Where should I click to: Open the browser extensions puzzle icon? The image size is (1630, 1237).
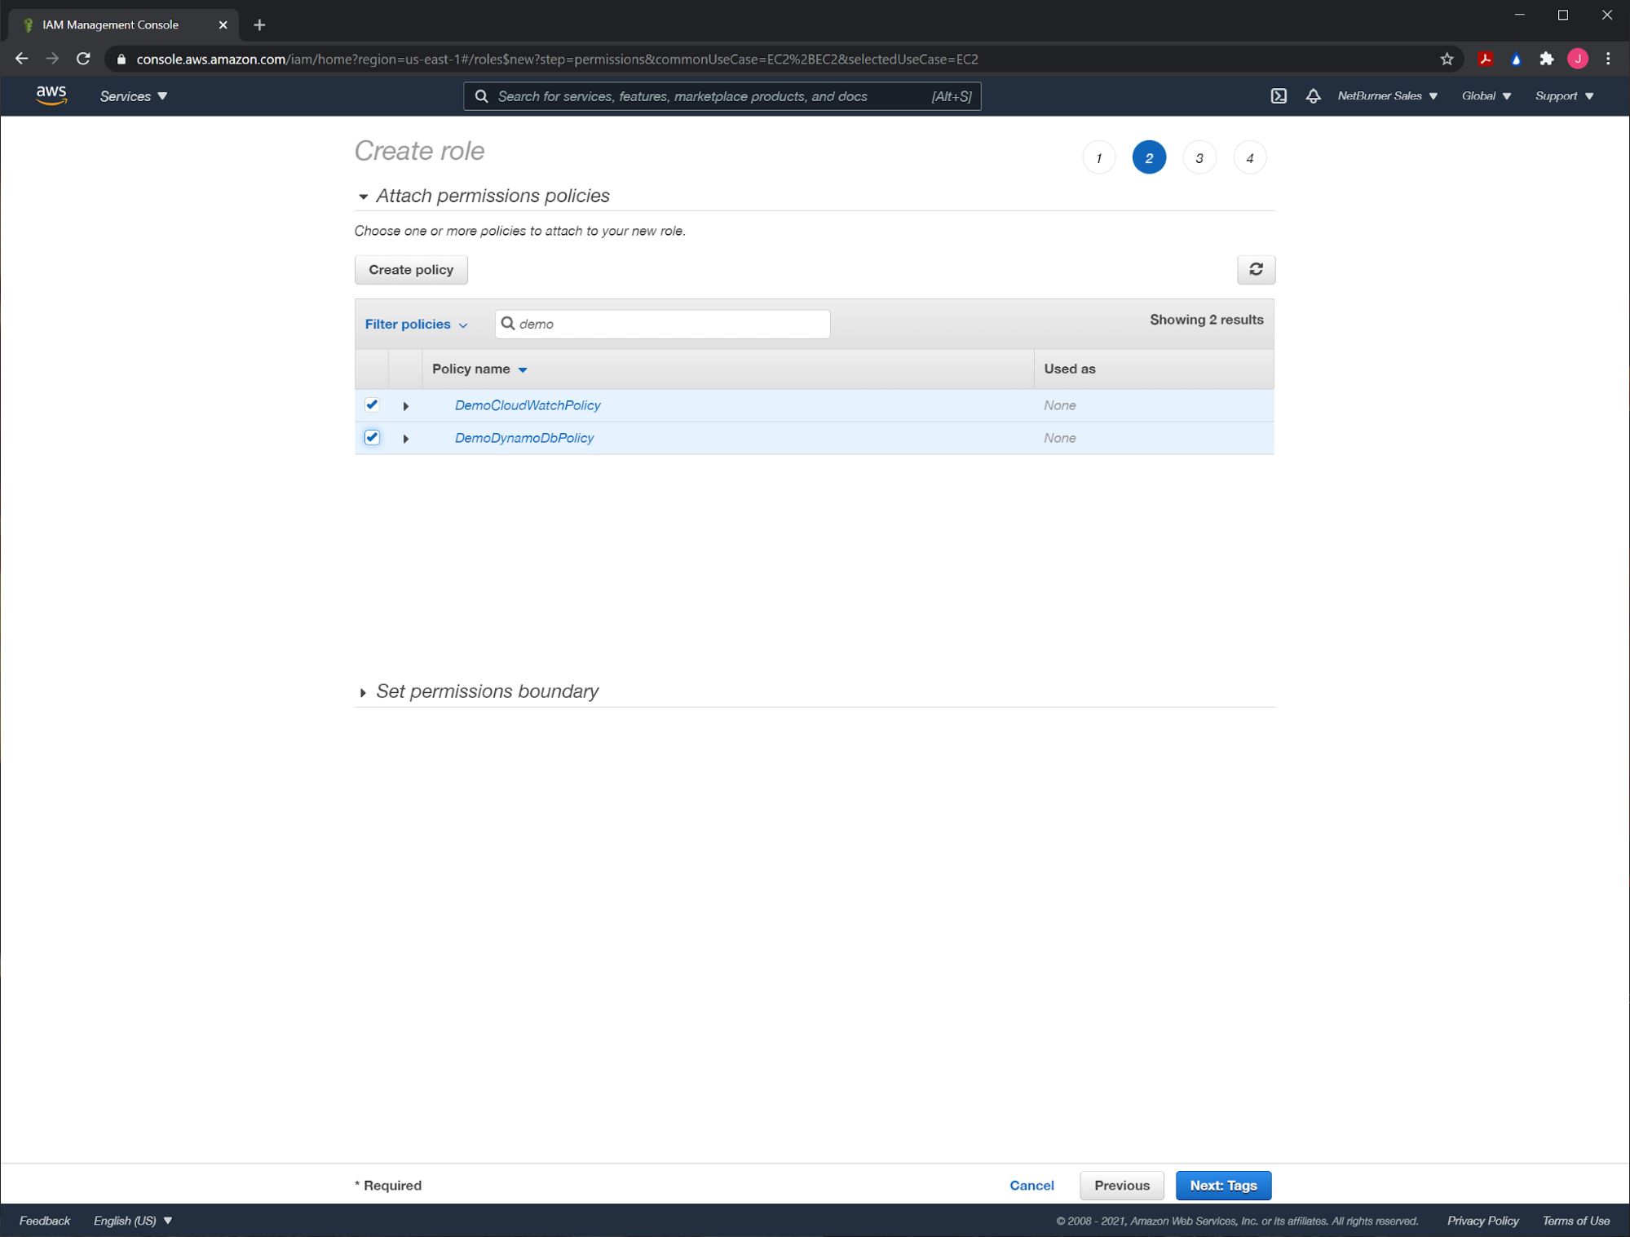pos(1546,60)
